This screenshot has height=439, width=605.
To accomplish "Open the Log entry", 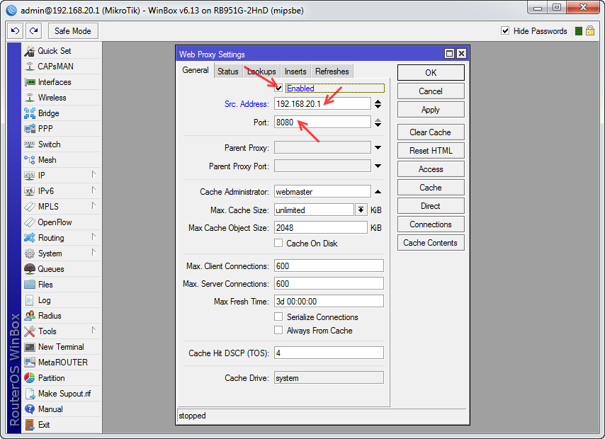I will (x=62, y=300).
